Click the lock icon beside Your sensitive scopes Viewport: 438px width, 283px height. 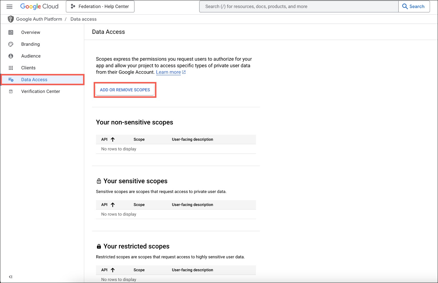click(99, 181)
